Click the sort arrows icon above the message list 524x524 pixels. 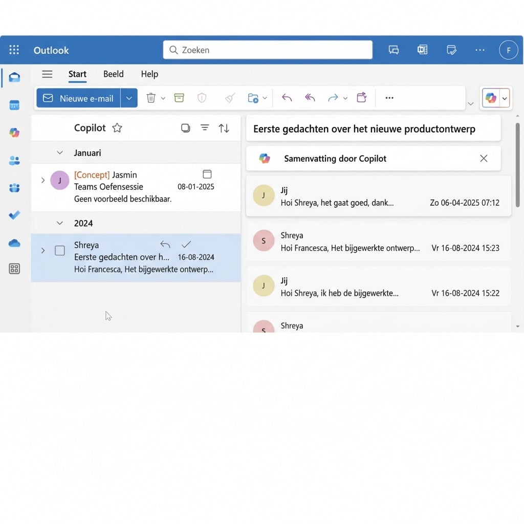(224, 128)
